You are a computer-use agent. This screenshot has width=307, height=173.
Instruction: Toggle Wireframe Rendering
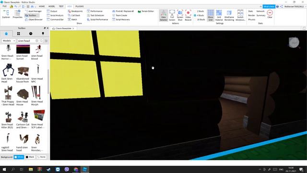[229, 15]
